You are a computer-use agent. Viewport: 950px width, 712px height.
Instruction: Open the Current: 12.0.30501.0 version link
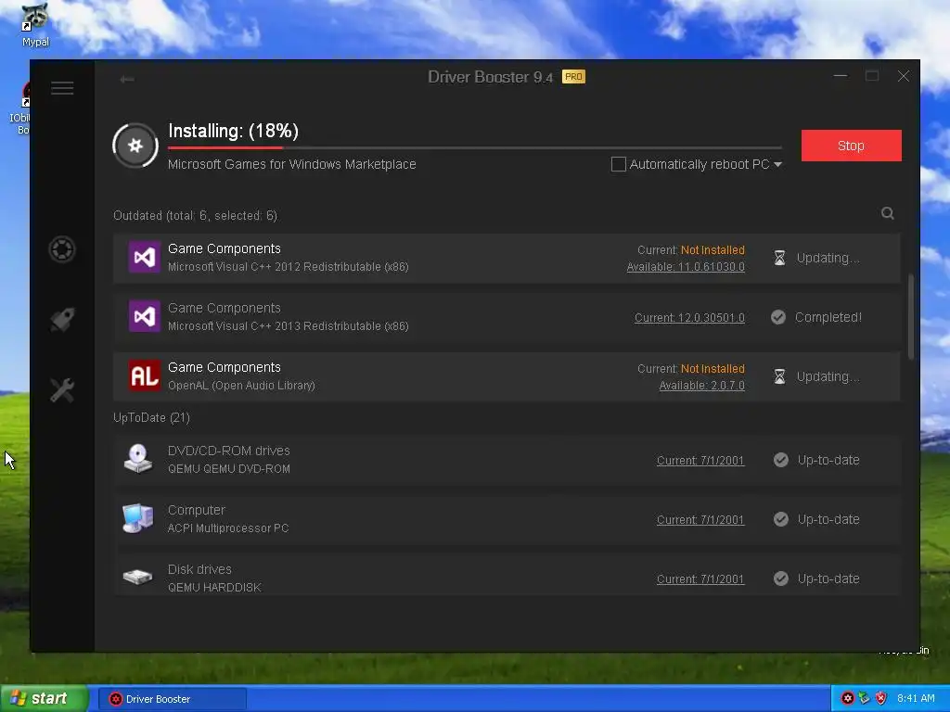[x=689, y=318]
